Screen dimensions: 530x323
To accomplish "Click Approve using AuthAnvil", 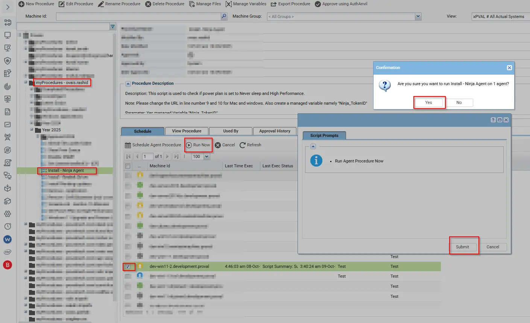I will [341, 4].
